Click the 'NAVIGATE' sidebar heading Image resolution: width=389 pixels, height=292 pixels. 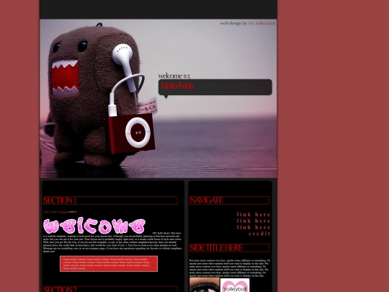(229, 200)
